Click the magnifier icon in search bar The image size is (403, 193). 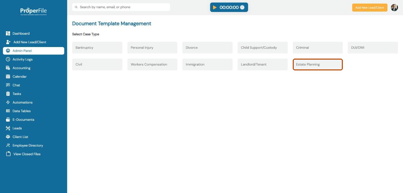coord(76,7)
